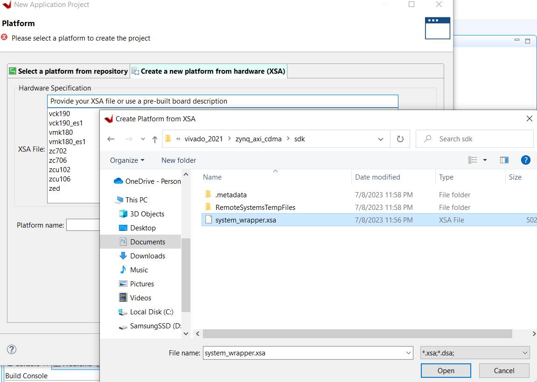This screenshot has height=382, width=537.
Task: Click the Open button
Action: [x=446, y=370]
